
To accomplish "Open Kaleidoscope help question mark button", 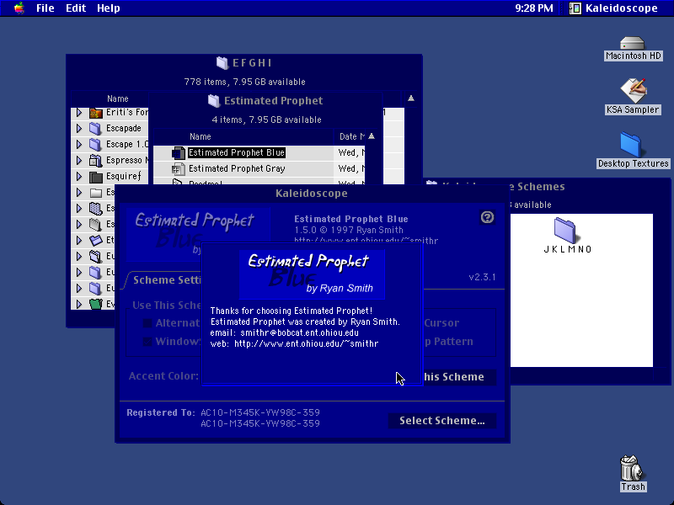I will (x=487, y=217).
